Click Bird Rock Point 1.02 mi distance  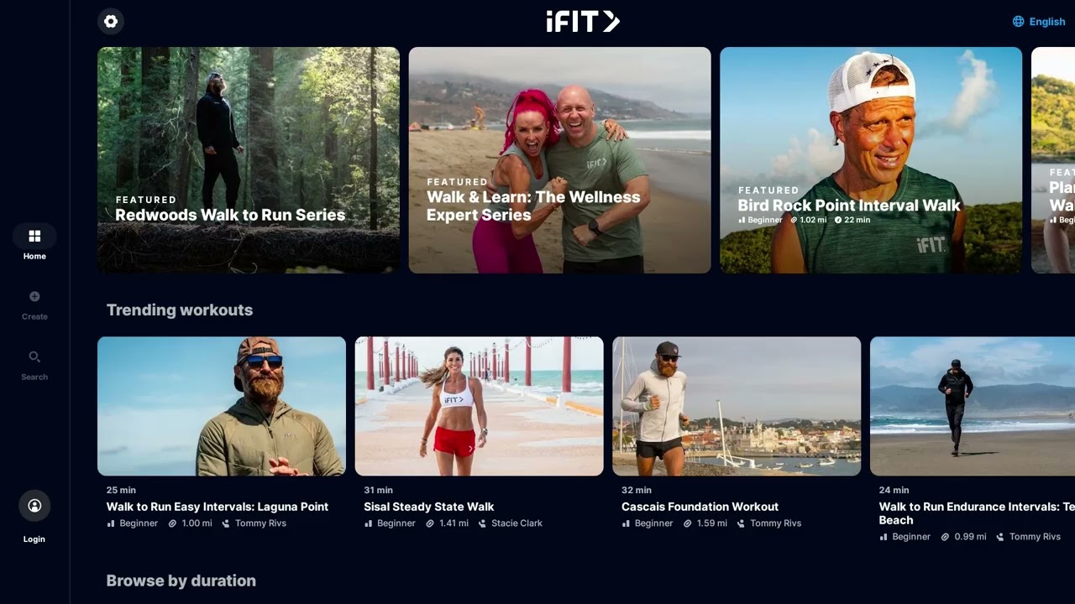point(813,220)
